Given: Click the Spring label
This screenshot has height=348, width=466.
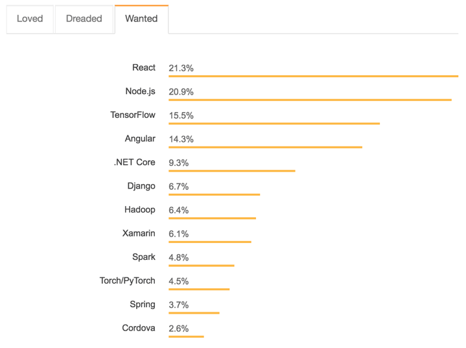Looking at the screenshot, I should pos(143,304).
